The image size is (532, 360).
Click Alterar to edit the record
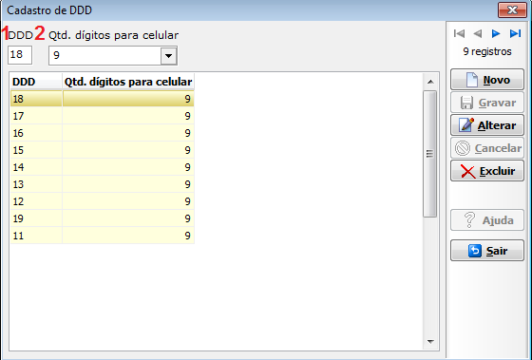click(487, 125)
